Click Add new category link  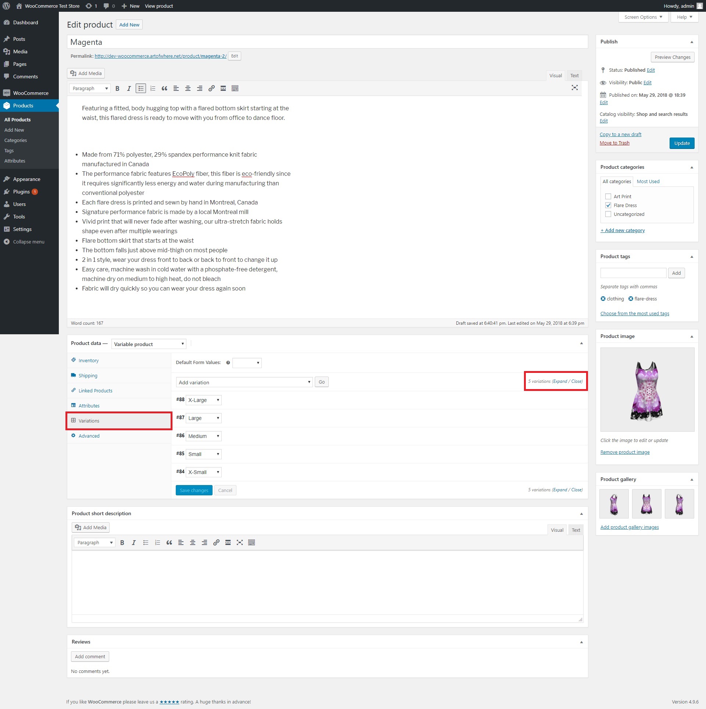tap(623, 230)
